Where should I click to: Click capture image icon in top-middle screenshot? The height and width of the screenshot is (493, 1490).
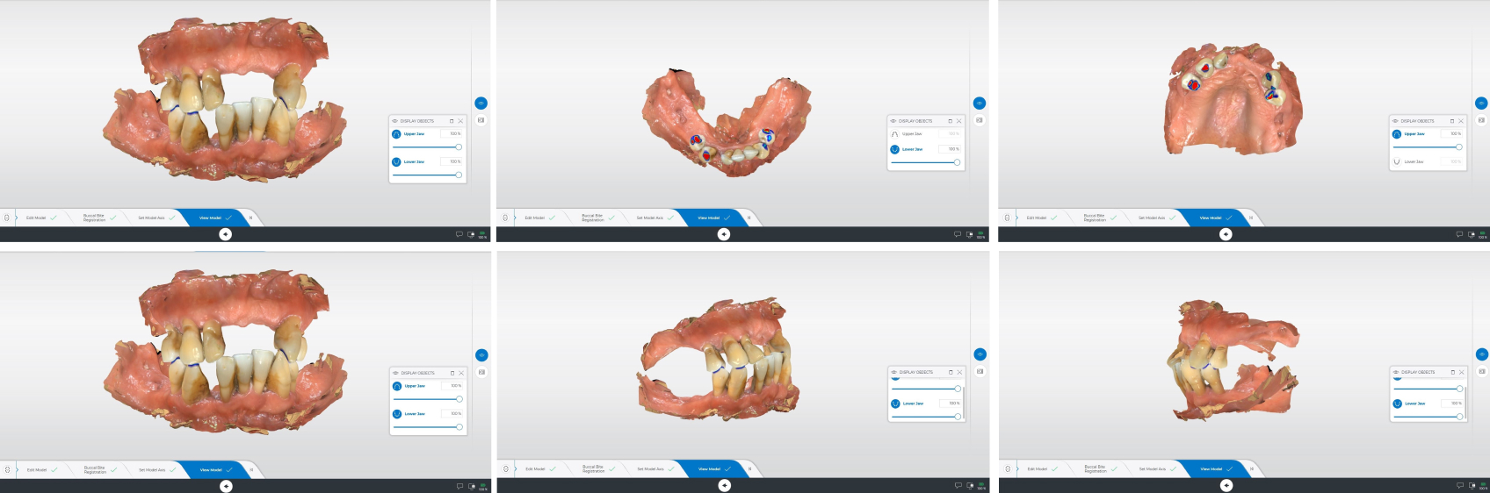980,120
